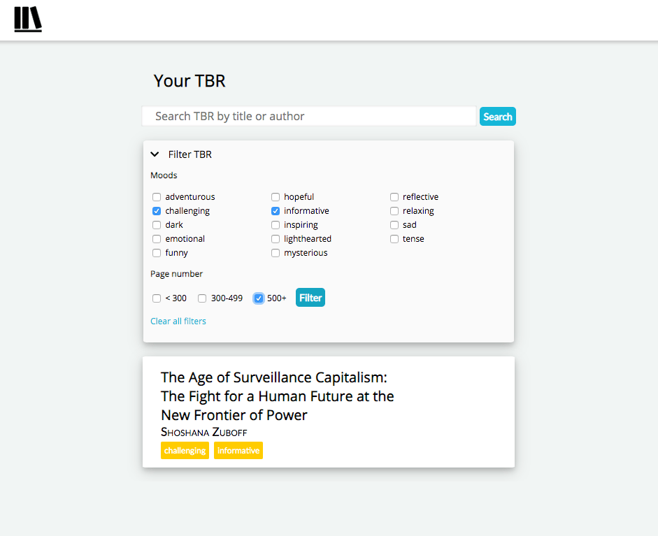Uncheck the informative mood checkbox
The height and width of the screenshot is (536, 658).
pos(276,211)
